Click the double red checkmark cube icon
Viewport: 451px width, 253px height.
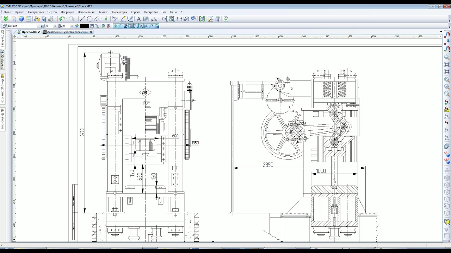pos(447,161)
